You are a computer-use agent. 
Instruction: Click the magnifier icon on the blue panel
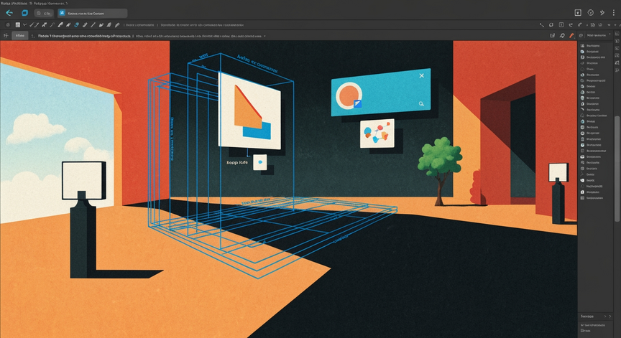pyautogui.click(x=421, y=103)
